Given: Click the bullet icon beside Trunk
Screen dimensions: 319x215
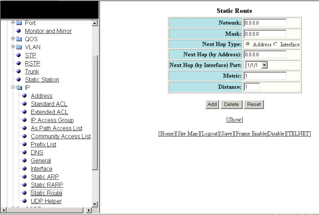Looking at the screenshot, I should click(19, 71).
